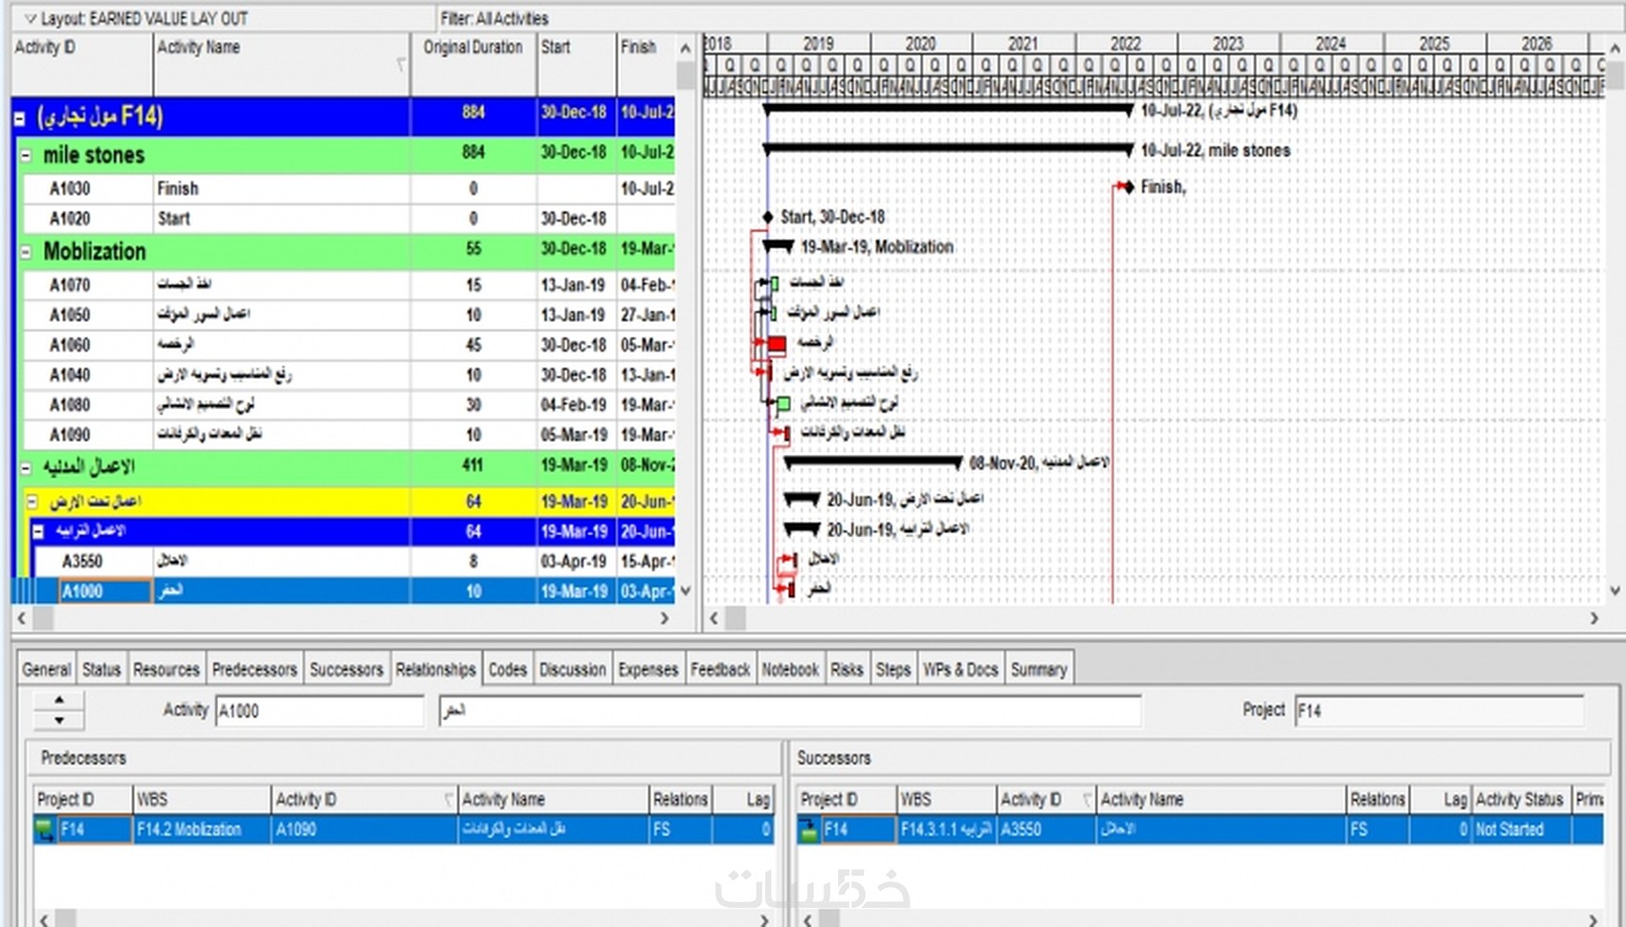This screenshot has height=927, width=1626.
Task: Select activity A1050 in the activity table
Action: (348, 315)
